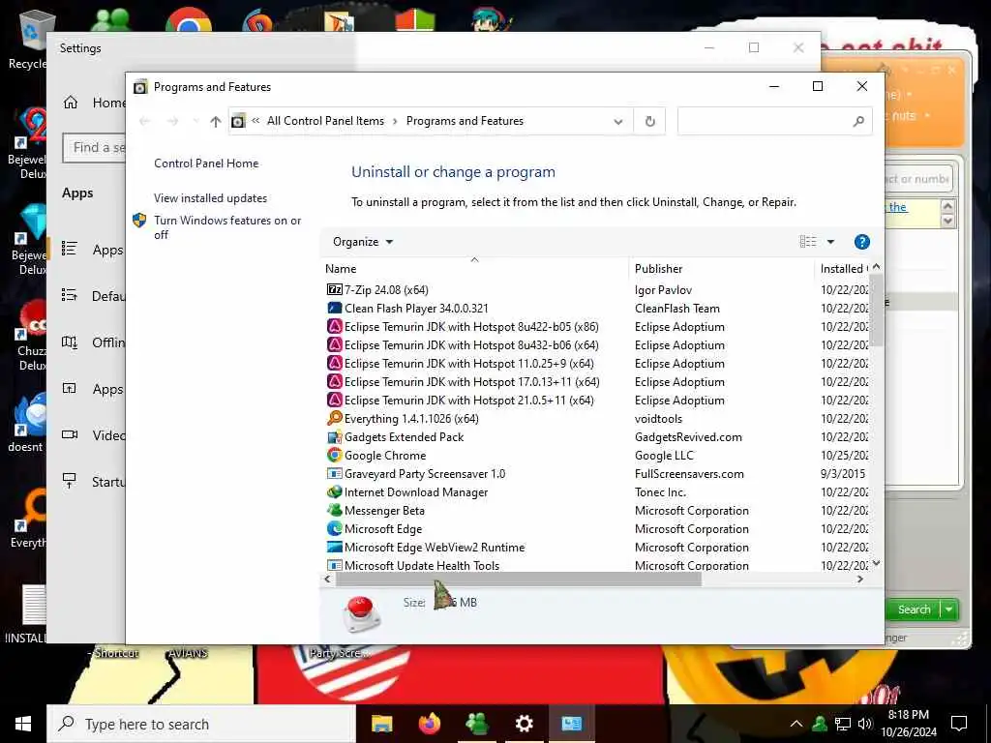This screenshot has width=991, height=743.
Task: Open Settings gear on the taskbar
Action: pos(524,724)
